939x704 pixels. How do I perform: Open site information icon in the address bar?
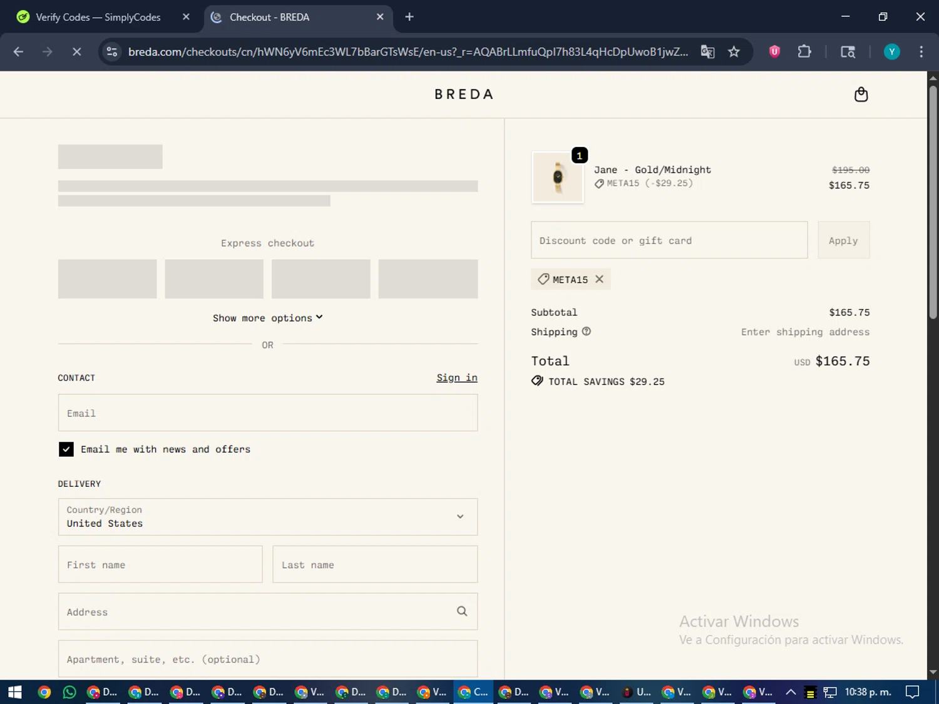pos(112,52)
